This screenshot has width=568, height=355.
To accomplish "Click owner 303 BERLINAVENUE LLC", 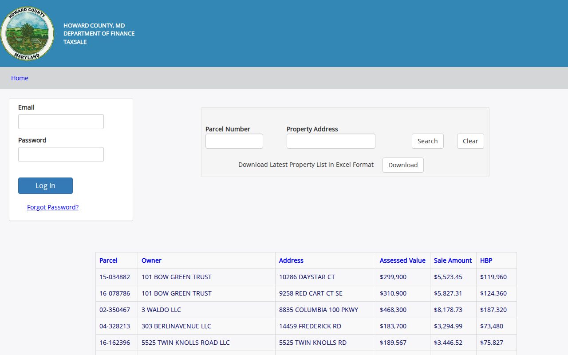I will coord(176,326).
